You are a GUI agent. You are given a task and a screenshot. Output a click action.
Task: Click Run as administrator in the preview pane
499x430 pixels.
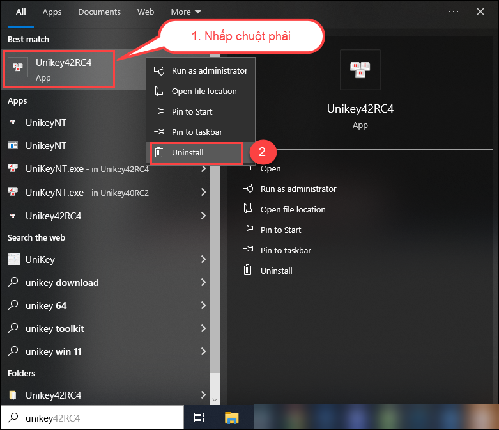pos(298,189)
